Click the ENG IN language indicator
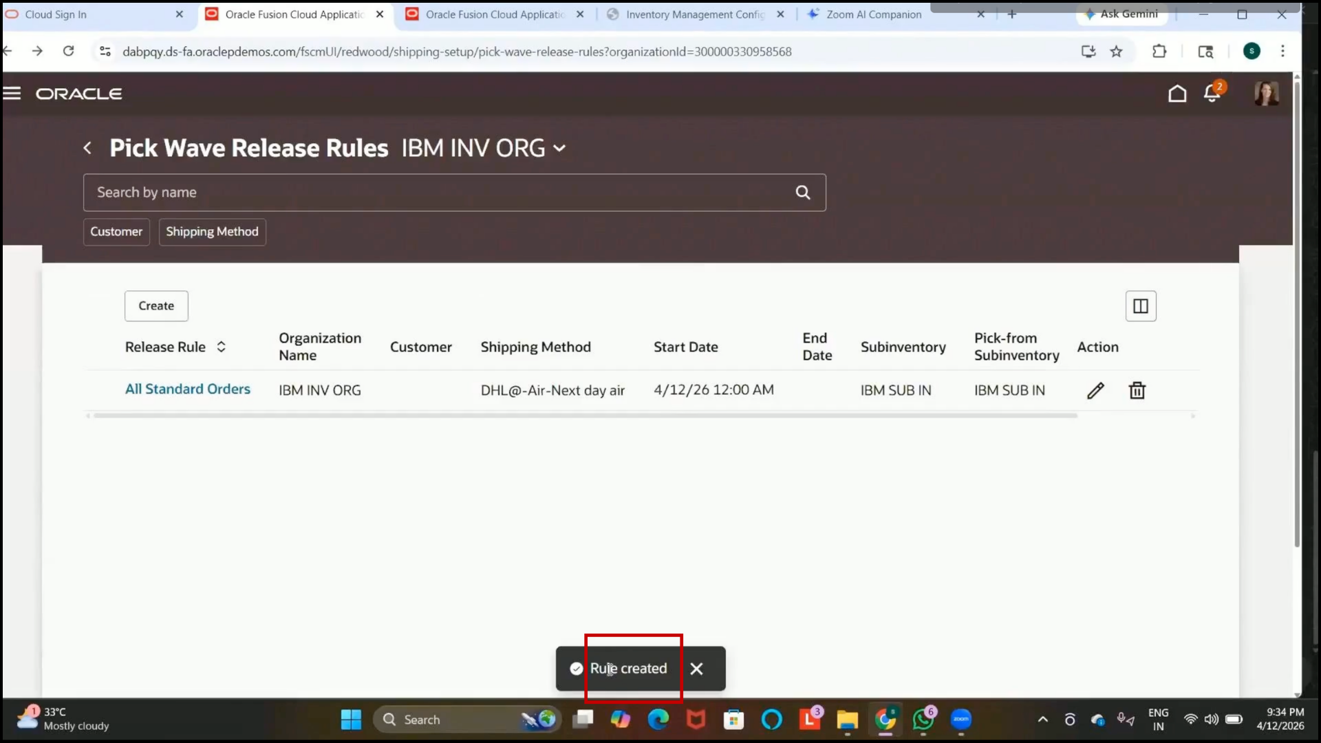 tap(1158, 720)
